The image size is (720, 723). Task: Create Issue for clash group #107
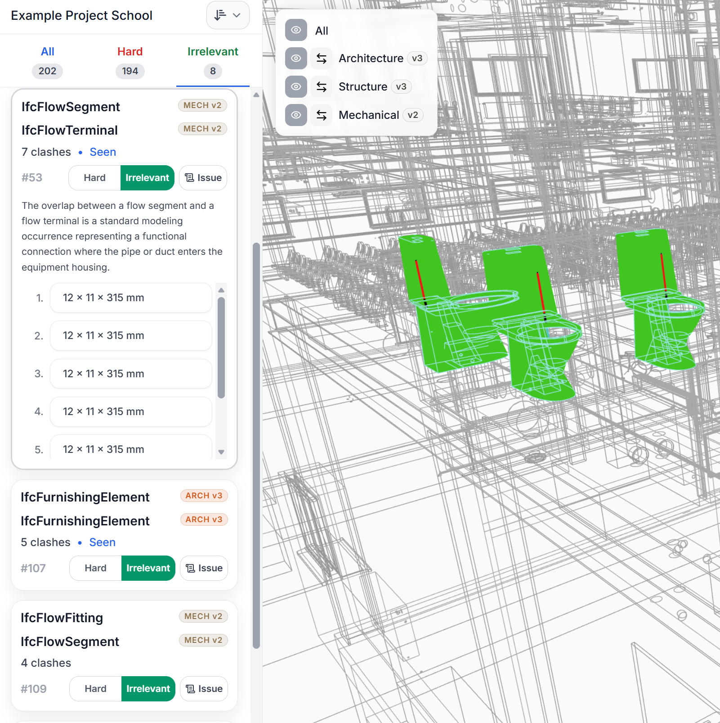click(x=204, y=568)
